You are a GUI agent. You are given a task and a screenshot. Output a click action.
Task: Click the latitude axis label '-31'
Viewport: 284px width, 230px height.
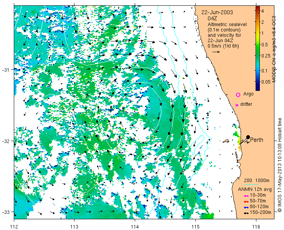pos(6,70)
